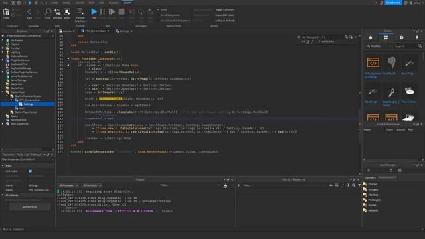The width and height of the screenshot is (425, 239).
Task: Switch to the Settings script tab
Action: pos(124,31)
